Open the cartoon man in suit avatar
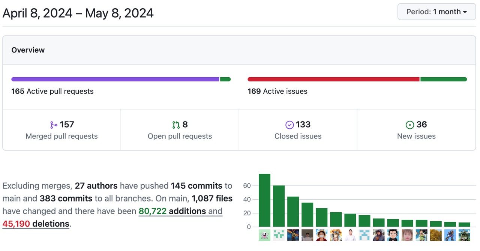The width and height of the screenshot is (480, 251). tap(393, 235)
